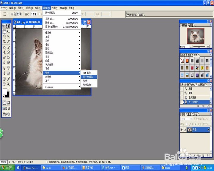Switch to the 通道 tab
The image size is (214, 171).
tap(189, 114)
